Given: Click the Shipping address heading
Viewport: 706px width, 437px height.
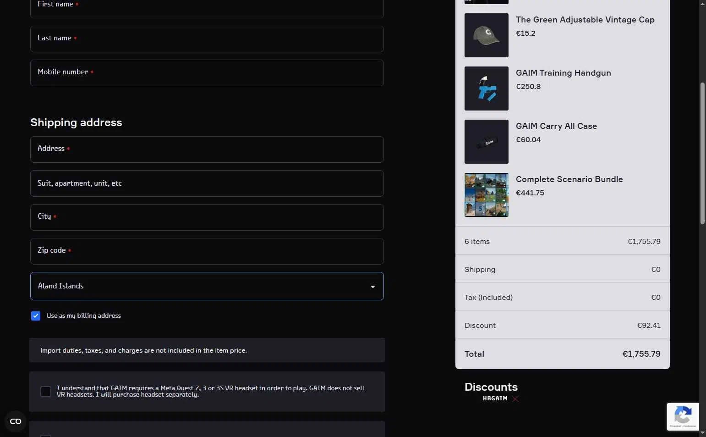Looking at the screenshot, I should click(x=76, y=122).
